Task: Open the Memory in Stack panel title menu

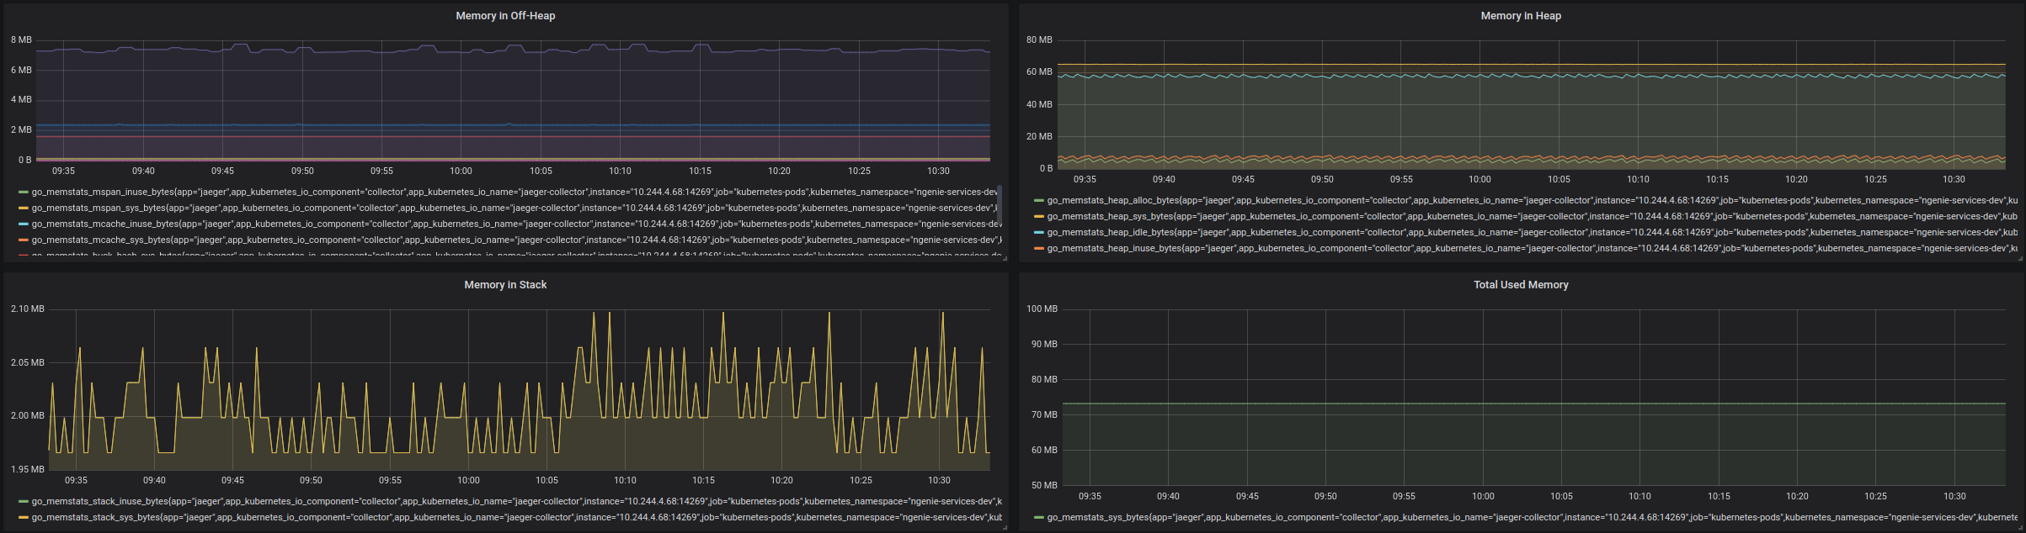Action: click(x=505, y=285)
